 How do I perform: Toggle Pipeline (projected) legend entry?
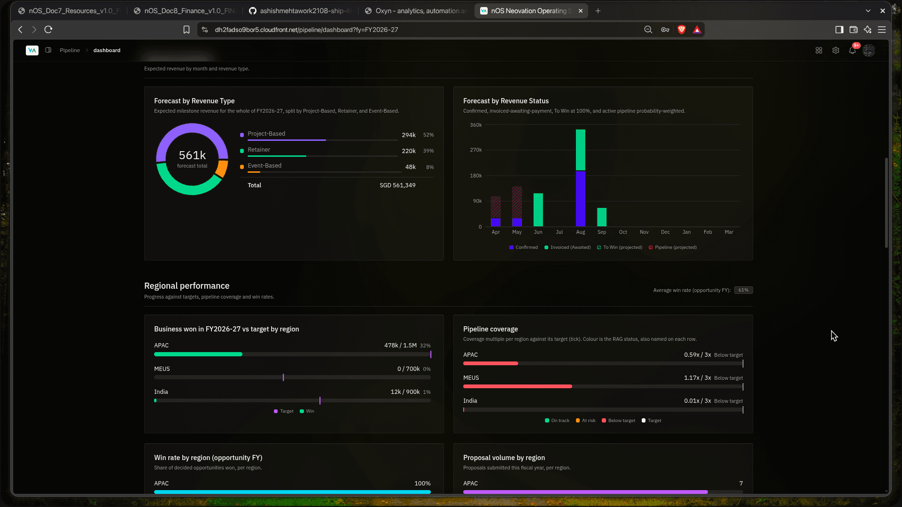pos(673,247)
